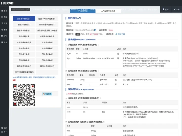The height and width of the screenshot is (136, 182).
Task: Select 股票基本信息接口
Action: click(24, 30)
